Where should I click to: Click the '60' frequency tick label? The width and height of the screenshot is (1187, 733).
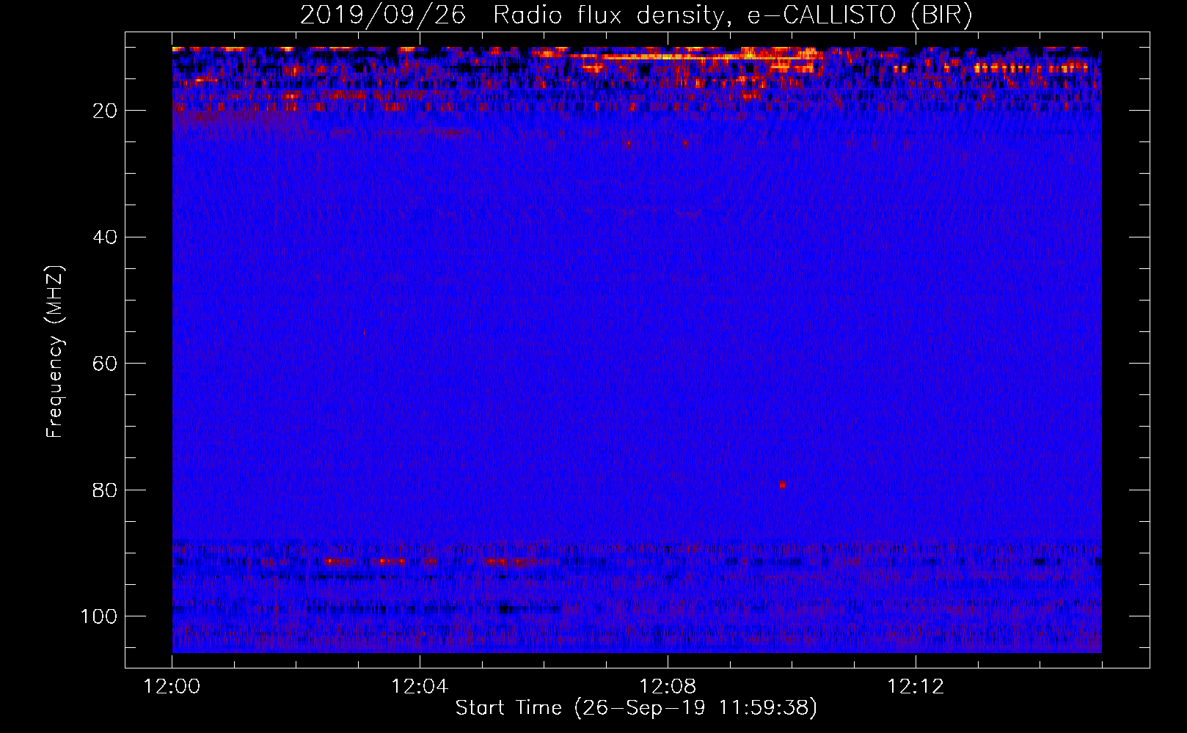click(105, 364)
